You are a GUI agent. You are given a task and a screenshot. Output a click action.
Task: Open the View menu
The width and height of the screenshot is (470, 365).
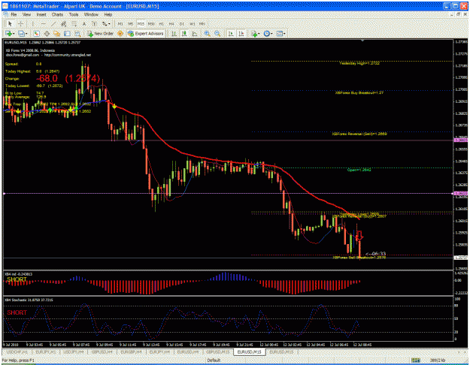(x=26, y=14)
